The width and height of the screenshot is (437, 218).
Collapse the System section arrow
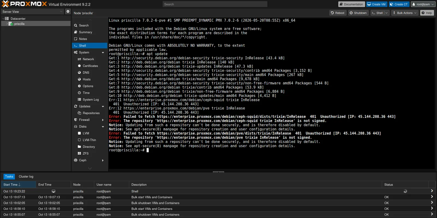[x=103, y=53]
